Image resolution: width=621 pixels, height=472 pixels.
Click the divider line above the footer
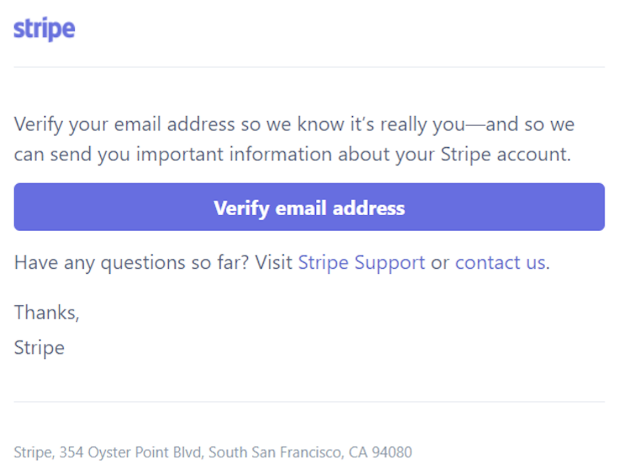click(x=309, y=402)
